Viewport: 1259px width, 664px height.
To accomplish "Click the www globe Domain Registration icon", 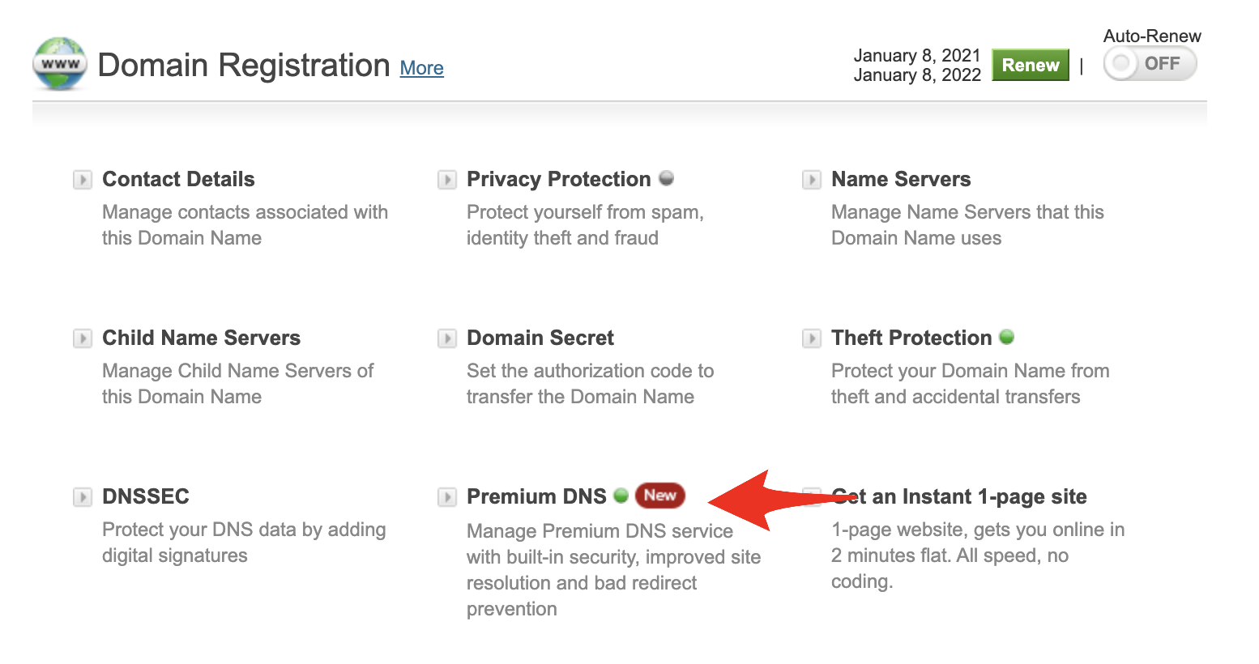I will pyautogui.click(x=59, y=64).
